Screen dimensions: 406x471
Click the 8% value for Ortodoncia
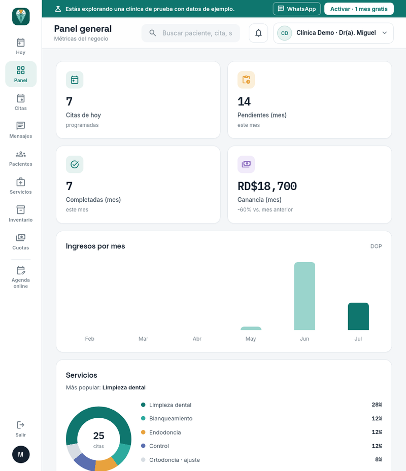379,459
